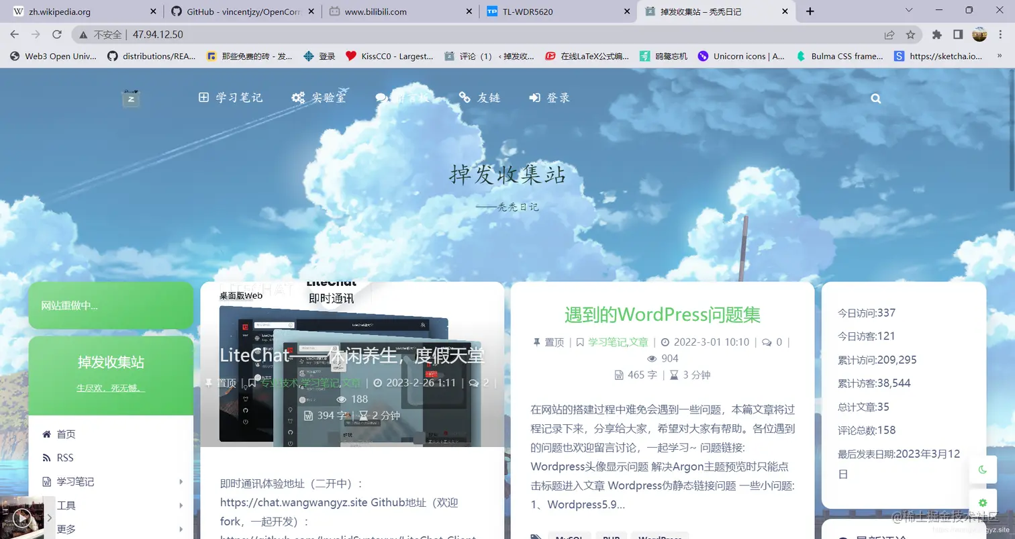Viewport: 1015px width, 539px height.
Task: Open the browser side panel icon
Action: coord(958,34)
